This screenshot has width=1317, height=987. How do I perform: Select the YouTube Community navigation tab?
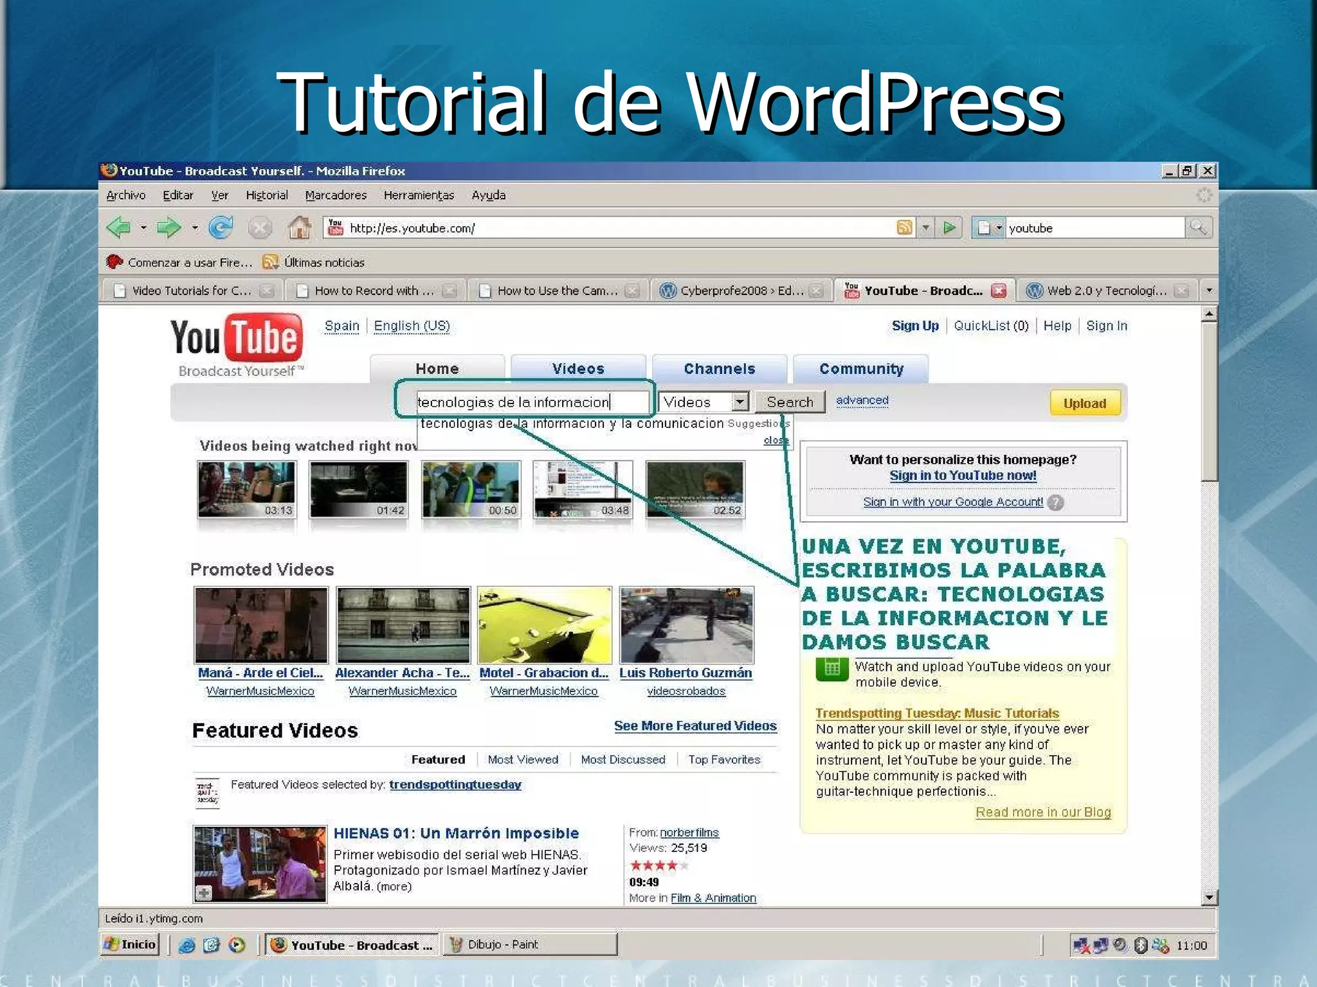pyautogui.click(x=861, y=369)
